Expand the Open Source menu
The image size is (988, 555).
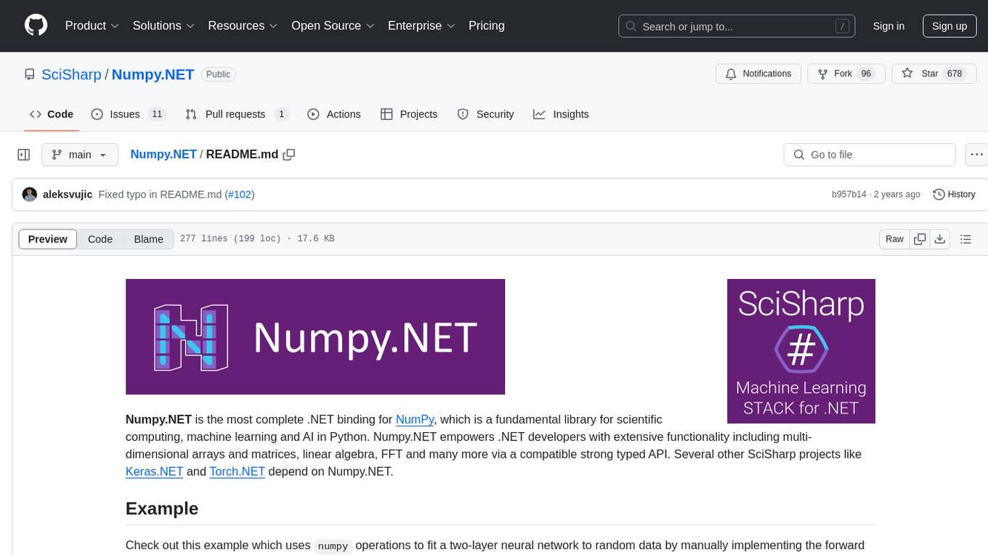(333, 25)
